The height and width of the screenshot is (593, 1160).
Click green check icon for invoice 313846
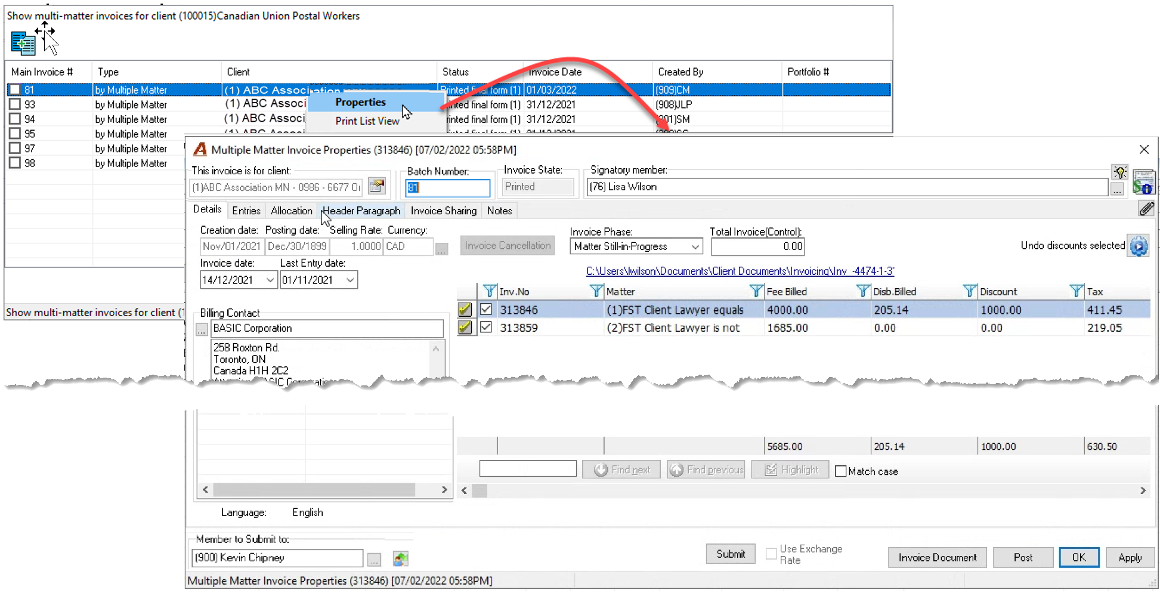[465, 310]
